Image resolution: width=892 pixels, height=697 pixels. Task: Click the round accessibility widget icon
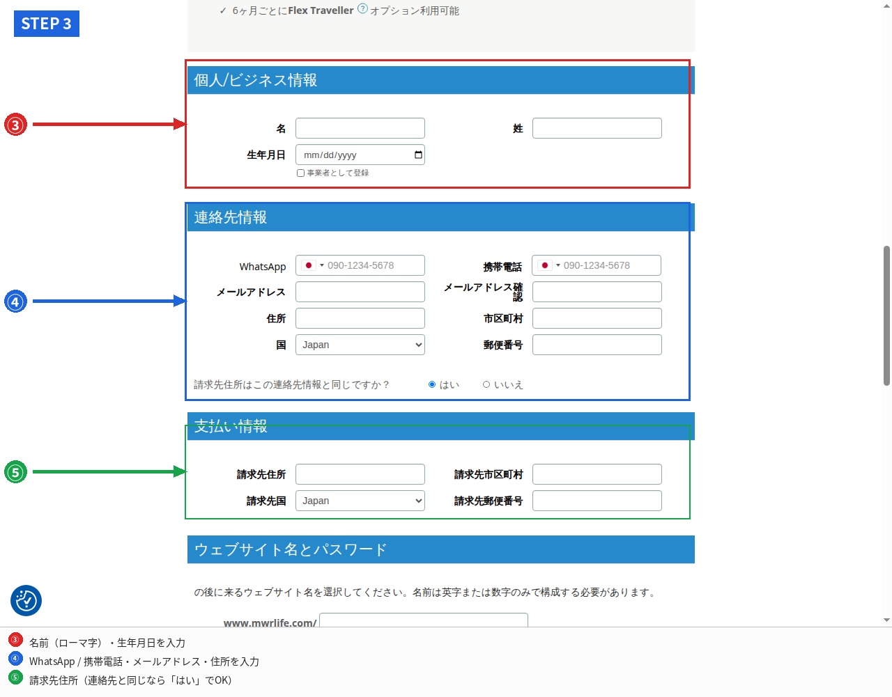click(26, 600)
